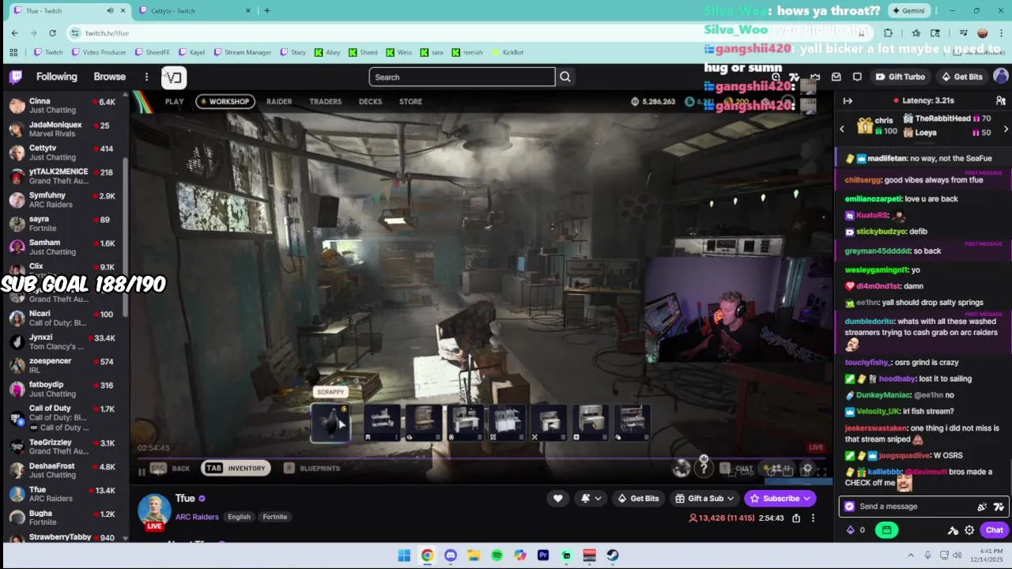Viewport: 1012px width, 569px height.
Task: Expand the Subscribe button dropdown
Action: coord(807,499)
